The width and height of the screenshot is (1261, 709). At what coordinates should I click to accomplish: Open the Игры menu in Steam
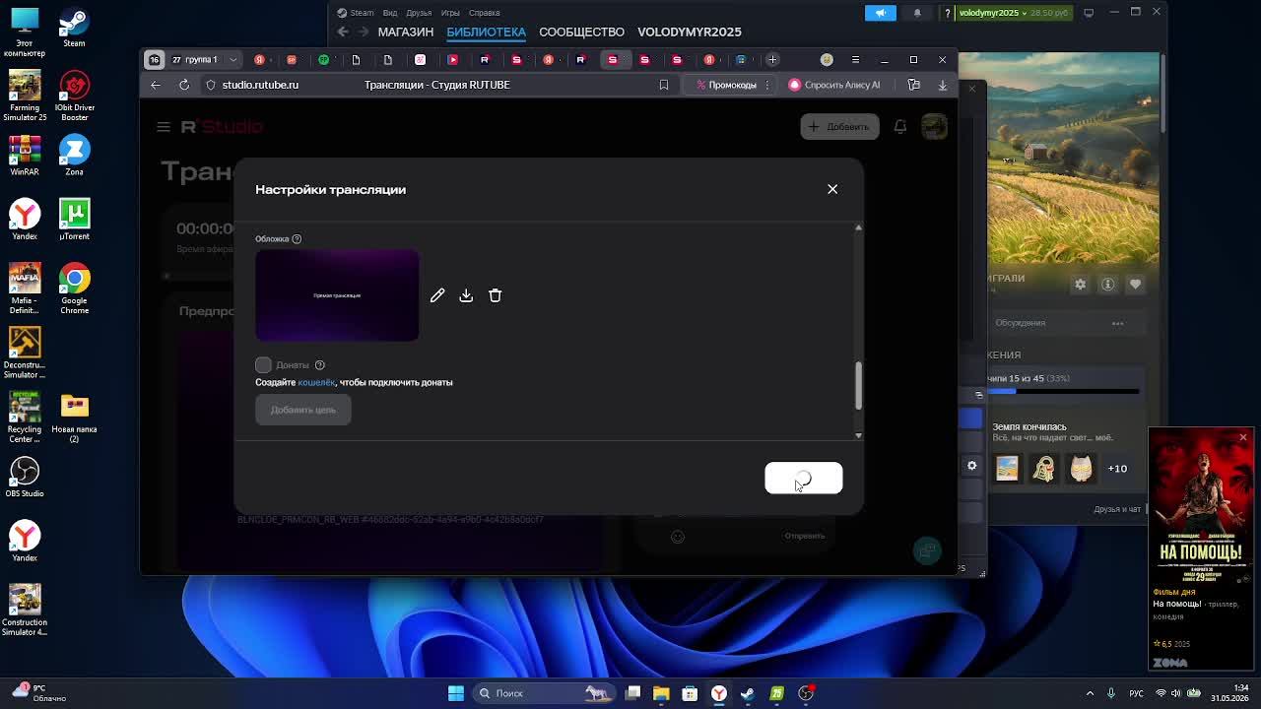pyautogui.click(x=450, y=13)
